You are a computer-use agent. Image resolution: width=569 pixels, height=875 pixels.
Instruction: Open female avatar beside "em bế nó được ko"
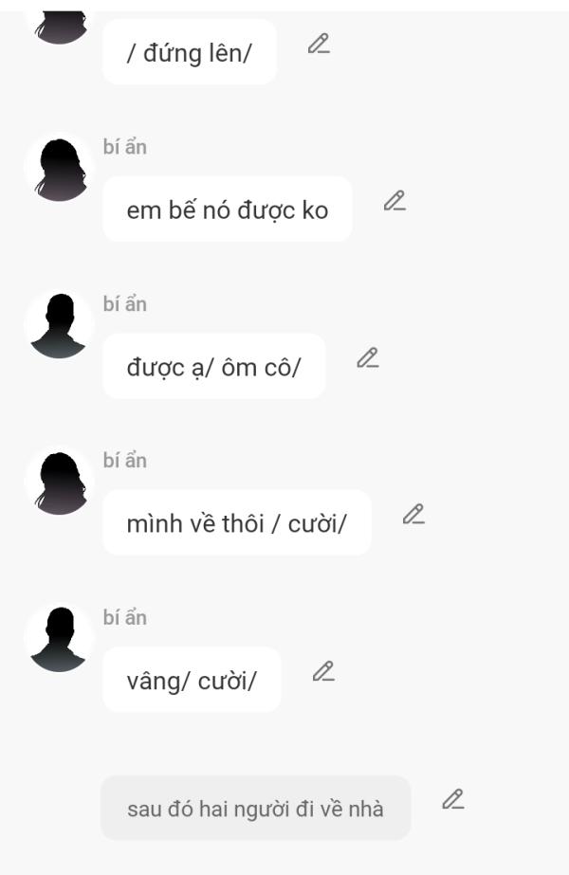(x=59, y=168)
